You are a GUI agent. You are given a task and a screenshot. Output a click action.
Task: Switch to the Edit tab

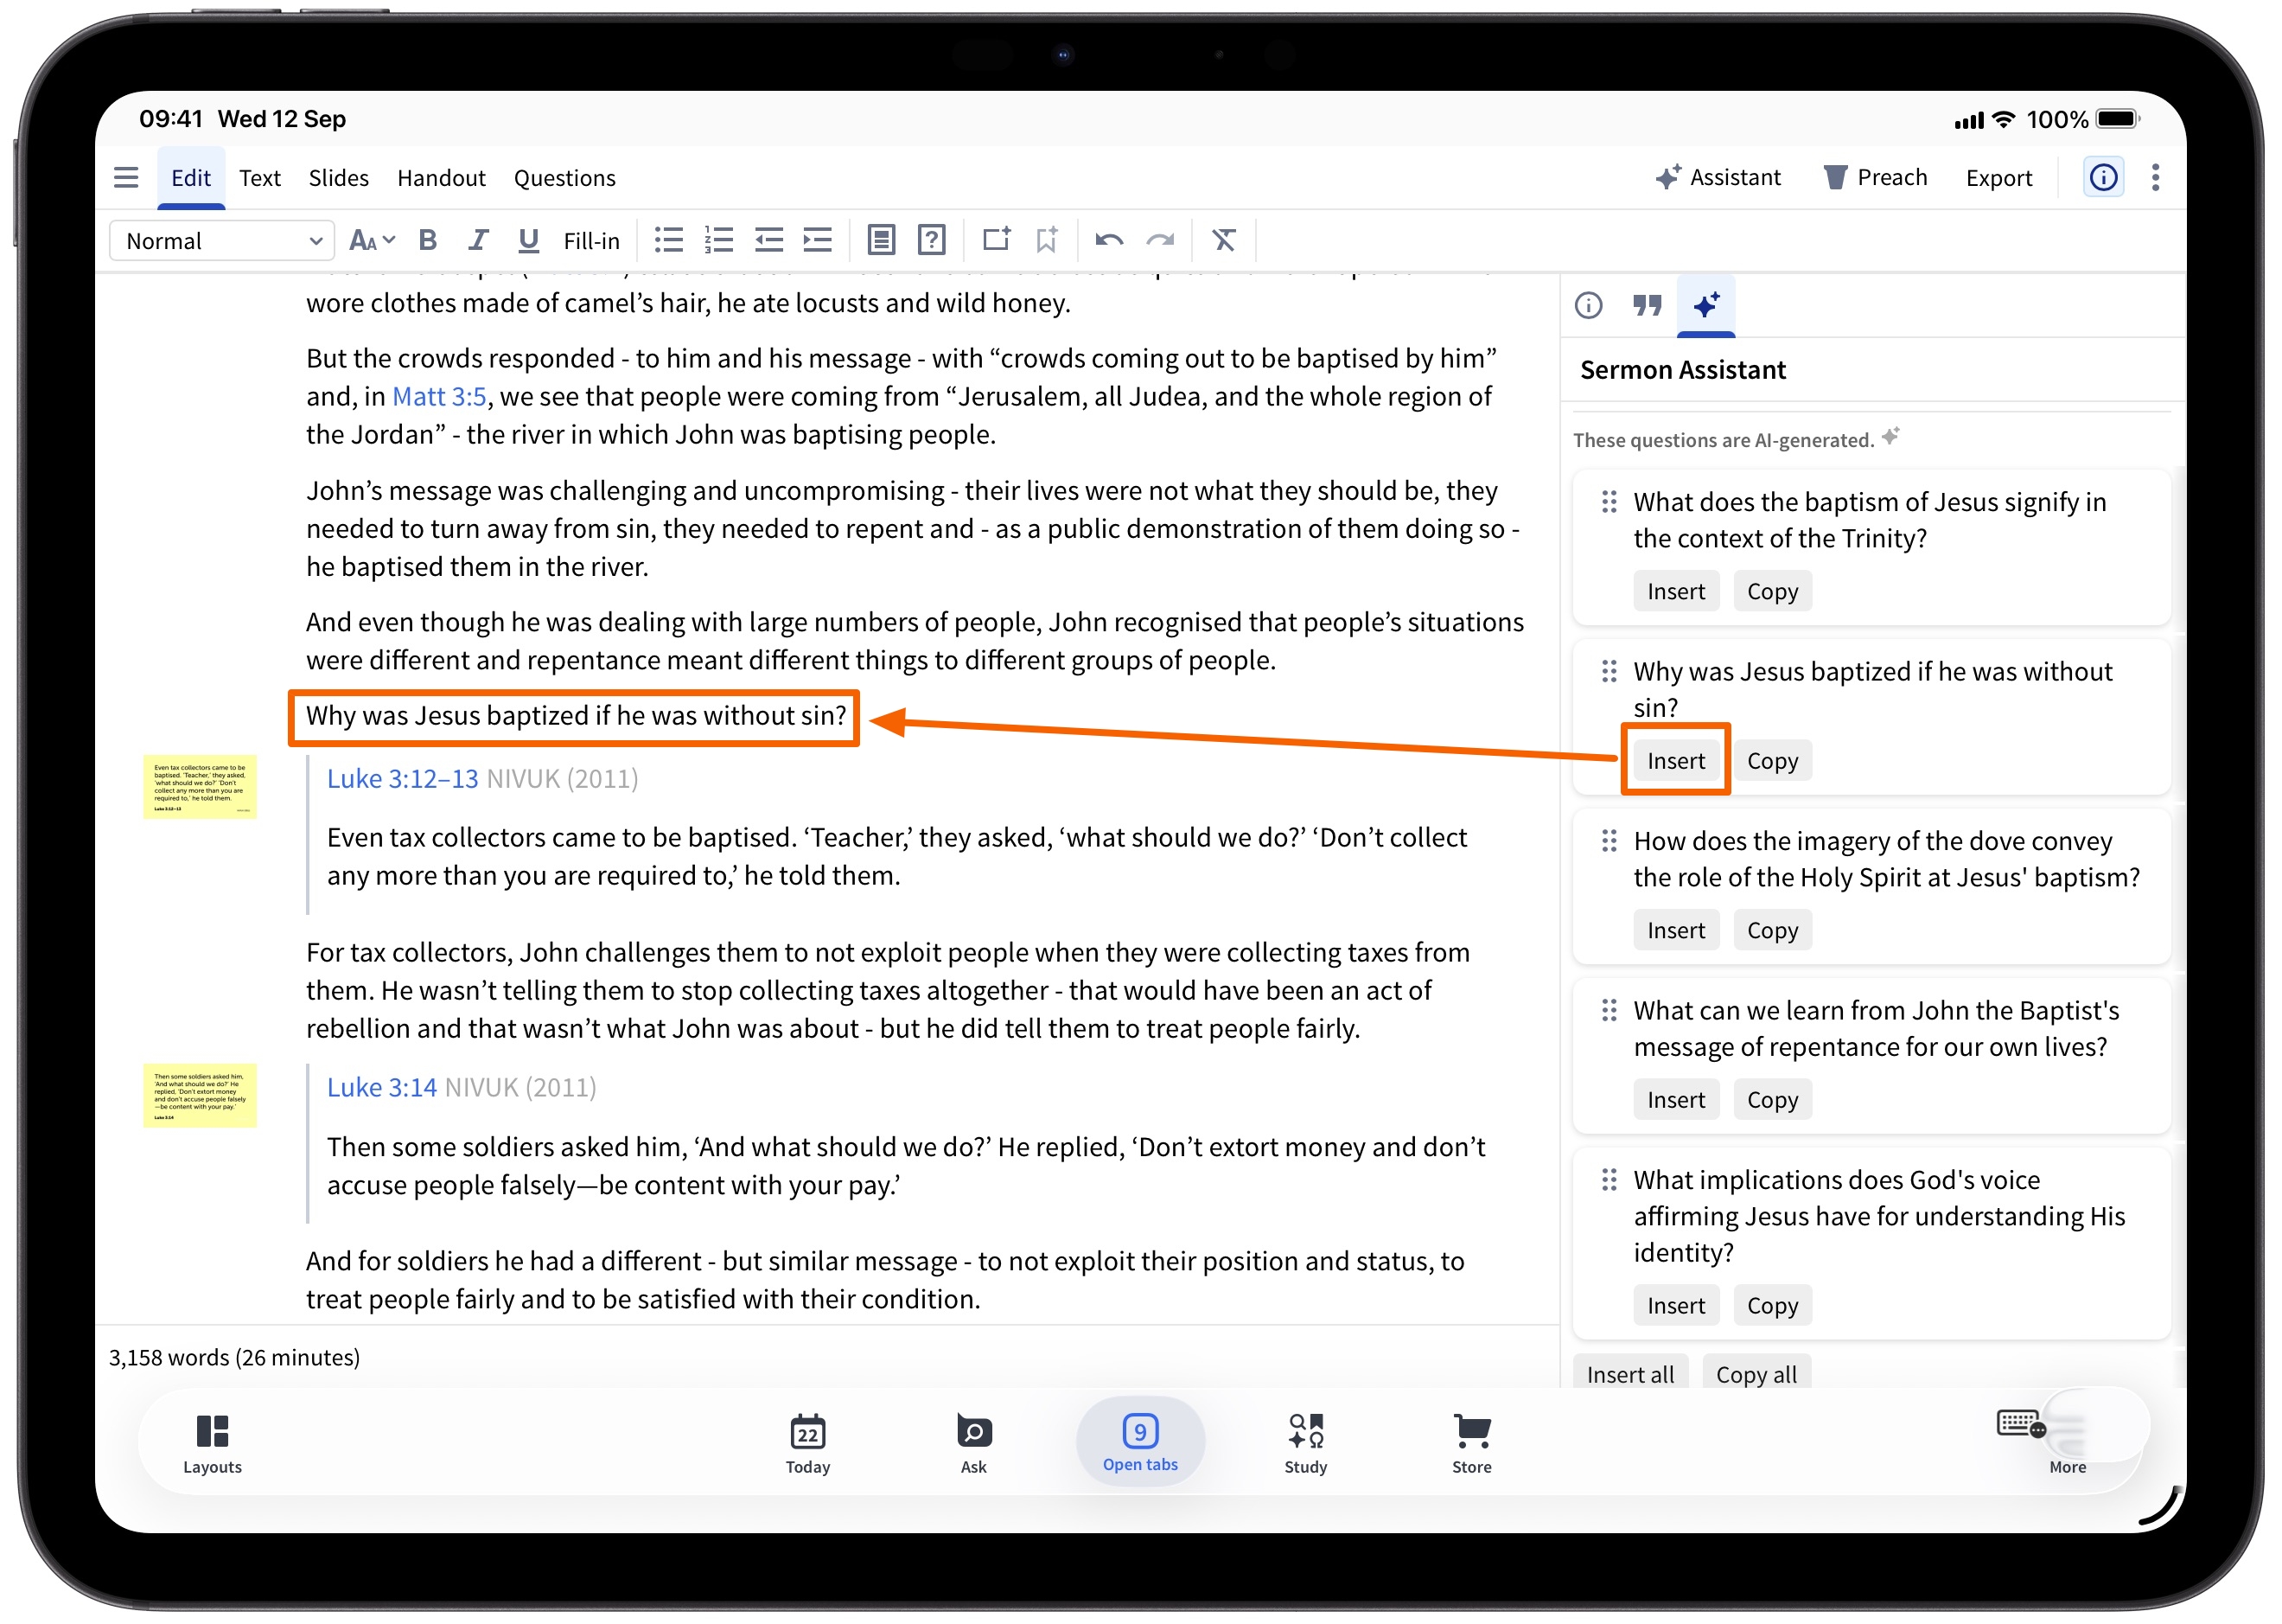191,178
